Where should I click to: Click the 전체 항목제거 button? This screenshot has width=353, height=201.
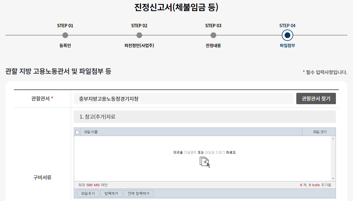(138, 193)
